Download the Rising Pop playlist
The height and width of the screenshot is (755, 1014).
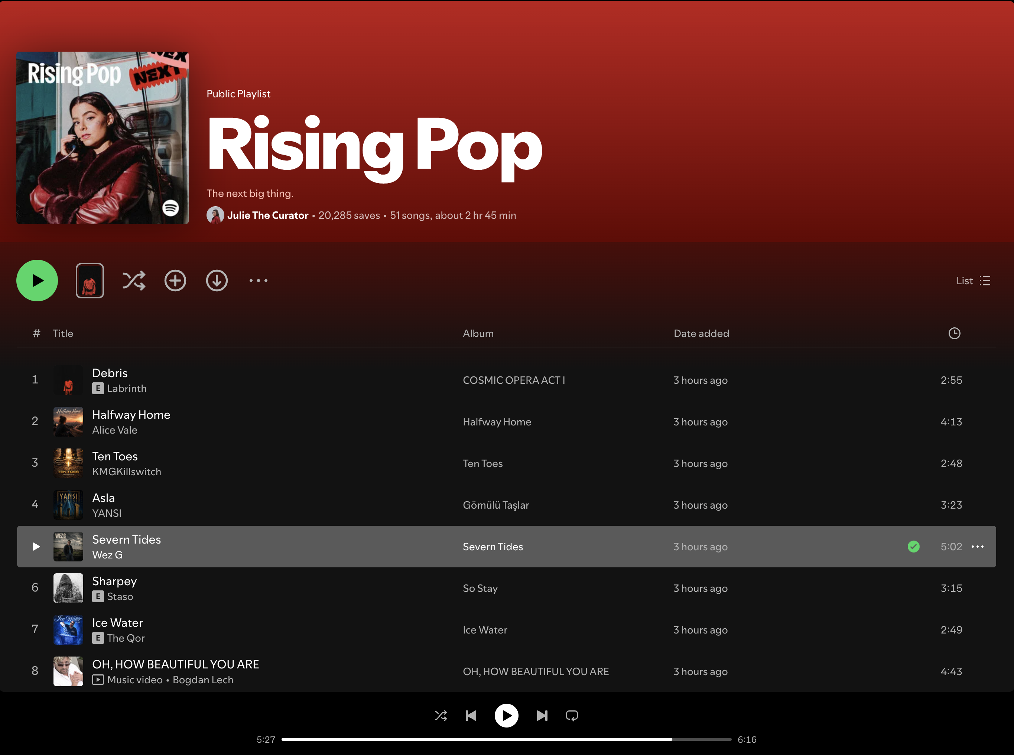coord(217,281)
